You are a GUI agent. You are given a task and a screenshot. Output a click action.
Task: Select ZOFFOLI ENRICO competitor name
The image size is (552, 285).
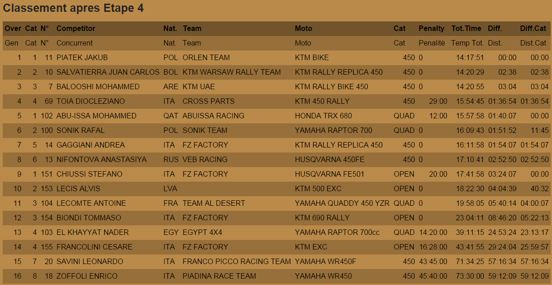87,276
